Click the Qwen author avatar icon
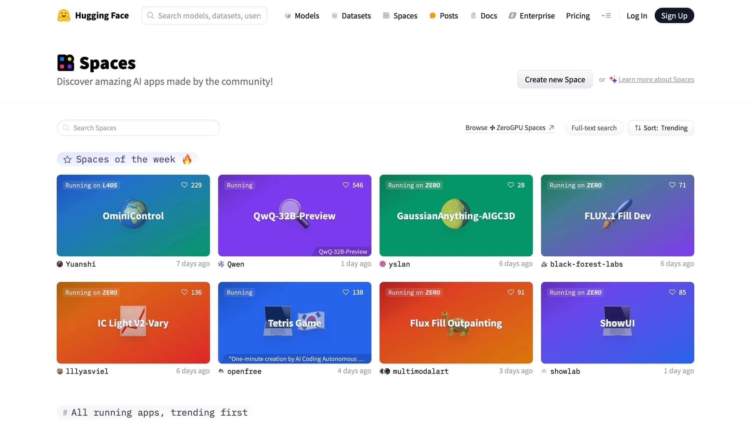 pyautogui.click(x=221, y=264)
